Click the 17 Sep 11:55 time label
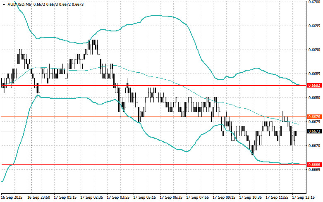Image resolution: width=323 pixels, height=202 pixels. (277, 197)
